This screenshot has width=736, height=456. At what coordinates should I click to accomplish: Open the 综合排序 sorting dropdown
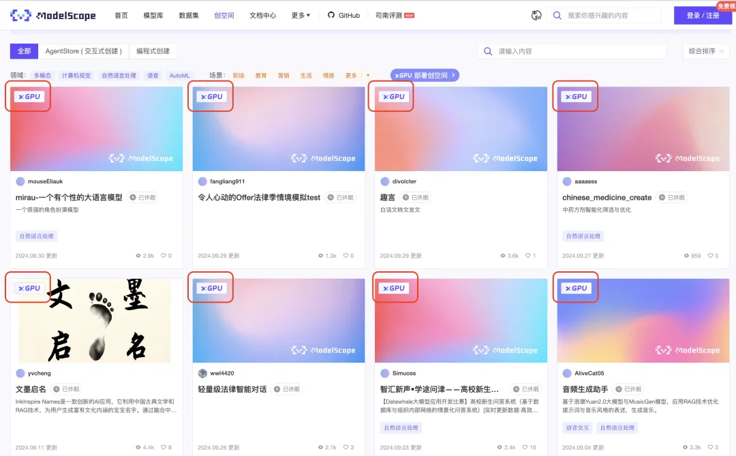(x=706, y=51)
